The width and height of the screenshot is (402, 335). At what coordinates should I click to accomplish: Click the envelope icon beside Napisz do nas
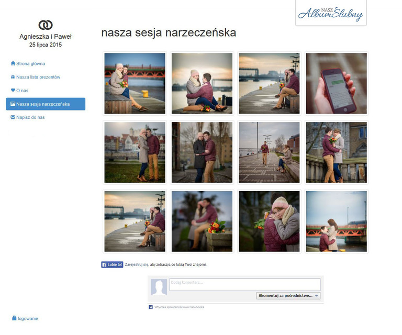(13, 117)
